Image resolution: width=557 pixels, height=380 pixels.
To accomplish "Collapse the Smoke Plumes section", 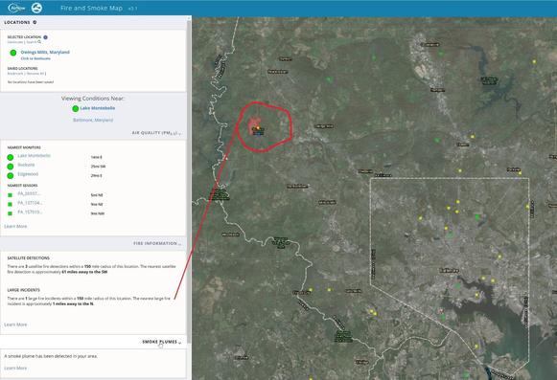I will pos(162,342).
